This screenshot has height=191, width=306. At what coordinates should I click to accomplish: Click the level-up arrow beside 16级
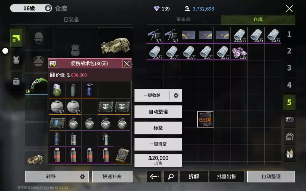[48, 8]
